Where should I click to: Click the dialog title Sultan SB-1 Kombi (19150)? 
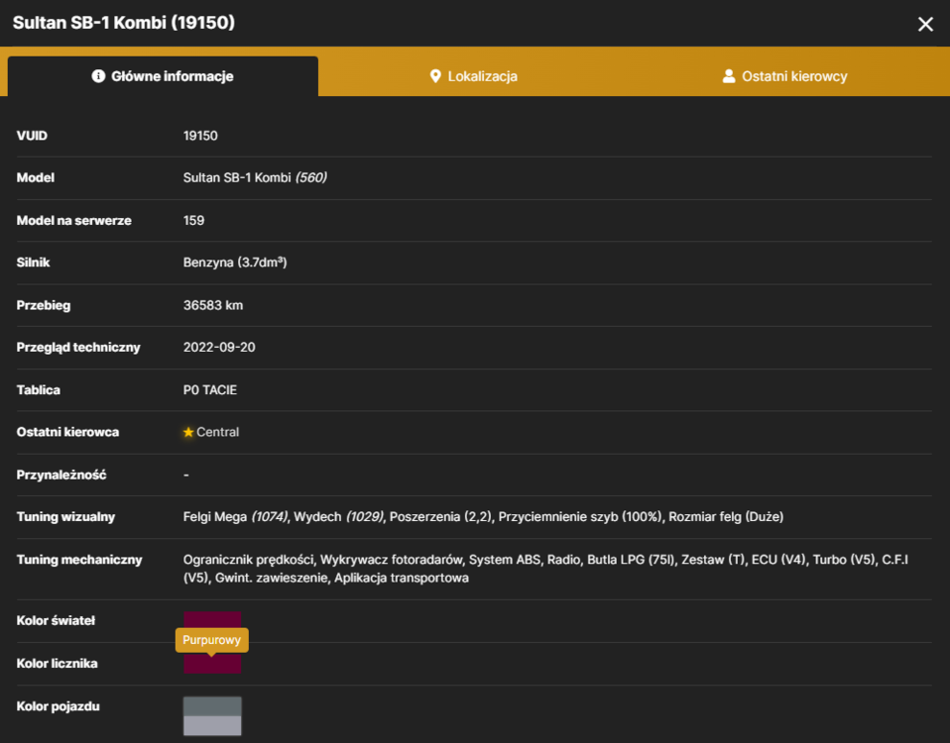click(124, 23)
